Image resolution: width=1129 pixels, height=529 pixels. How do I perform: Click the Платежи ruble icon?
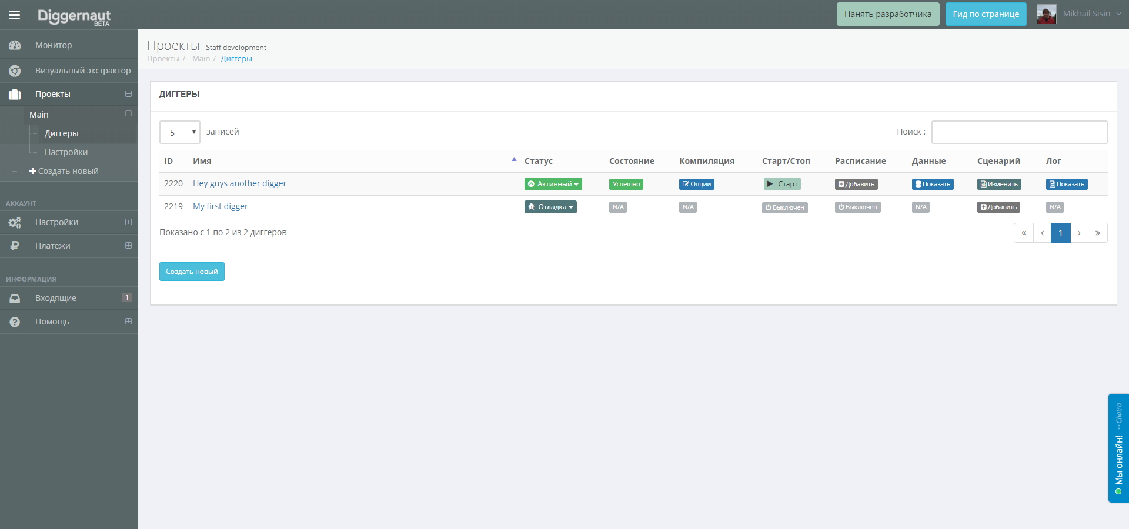tap(15, 246)
